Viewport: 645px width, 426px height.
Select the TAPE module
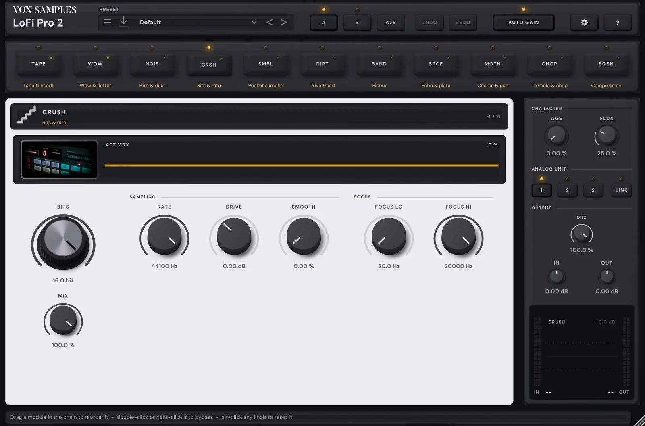pos(39,64)
